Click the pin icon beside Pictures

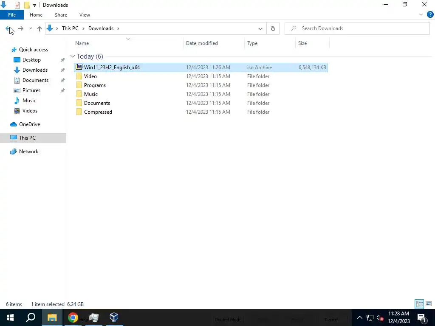63,90
